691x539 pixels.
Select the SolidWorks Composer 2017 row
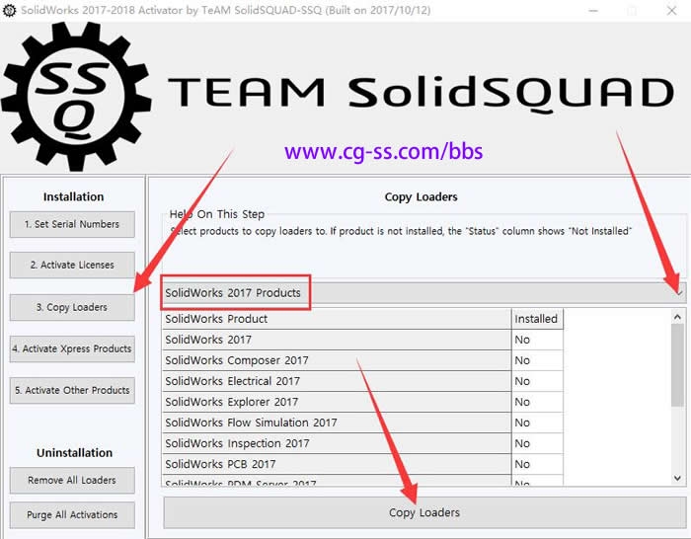tap(337, 360)
